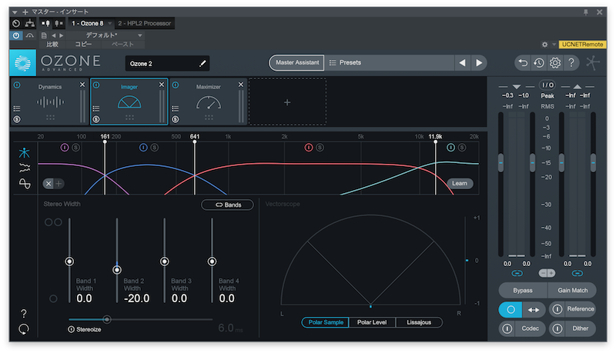Click Learn crossover button
The image size is (616, 353).
460,183
